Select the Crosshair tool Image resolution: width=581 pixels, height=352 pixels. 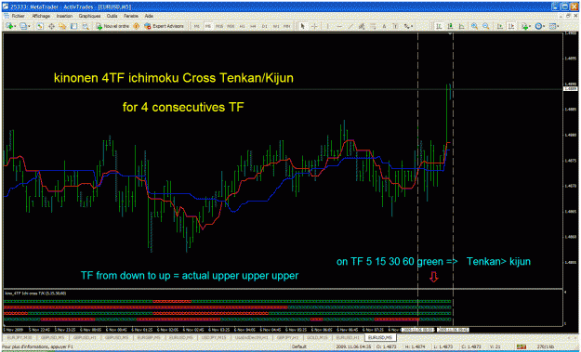(314, 26)
